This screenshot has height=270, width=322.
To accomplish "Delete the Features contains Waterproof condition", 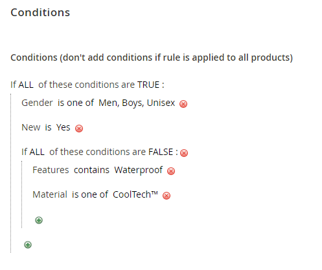I will pyautogui.click(x=171, y=171).
